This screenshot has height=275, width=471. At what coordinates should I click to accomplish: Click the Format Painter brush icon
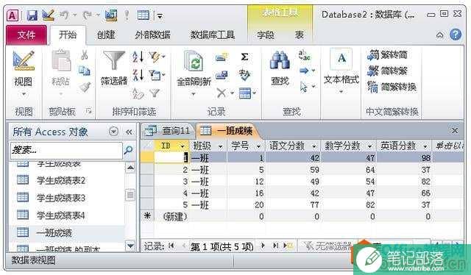tap(85, 87)
